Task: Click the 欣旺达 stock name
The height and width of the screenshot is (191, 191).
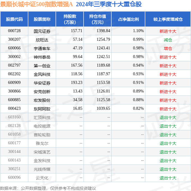Action: pyautogui.click(x=42, y=40)
